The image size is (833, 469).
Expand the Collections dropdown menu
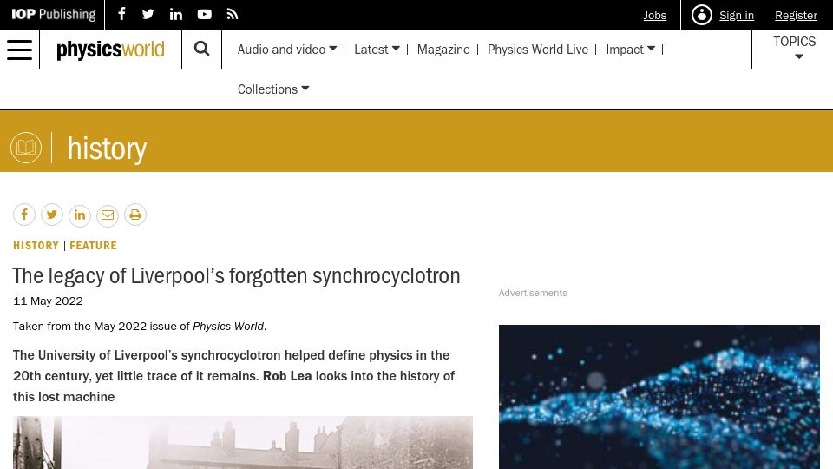pos(273,89)
